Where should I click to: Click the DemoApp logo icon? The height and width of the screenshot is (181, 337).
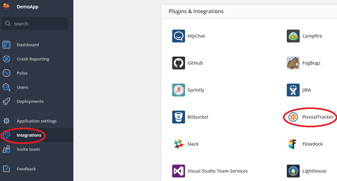tap(6, 7)
